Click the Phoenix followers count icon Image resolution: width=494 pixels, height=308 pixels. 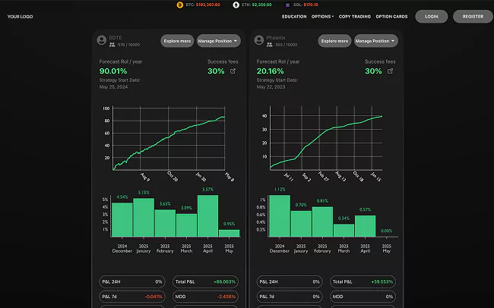(270, 44)
